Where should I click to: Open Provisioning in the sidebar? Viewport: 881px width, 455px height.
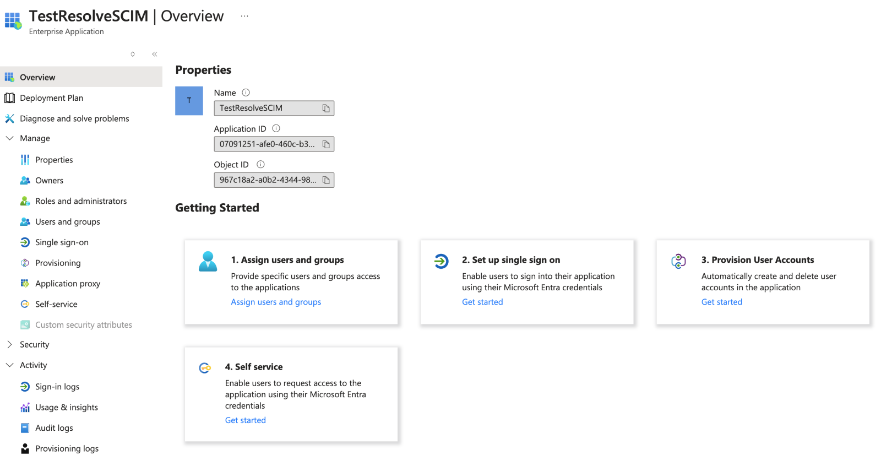coord(58,263)
